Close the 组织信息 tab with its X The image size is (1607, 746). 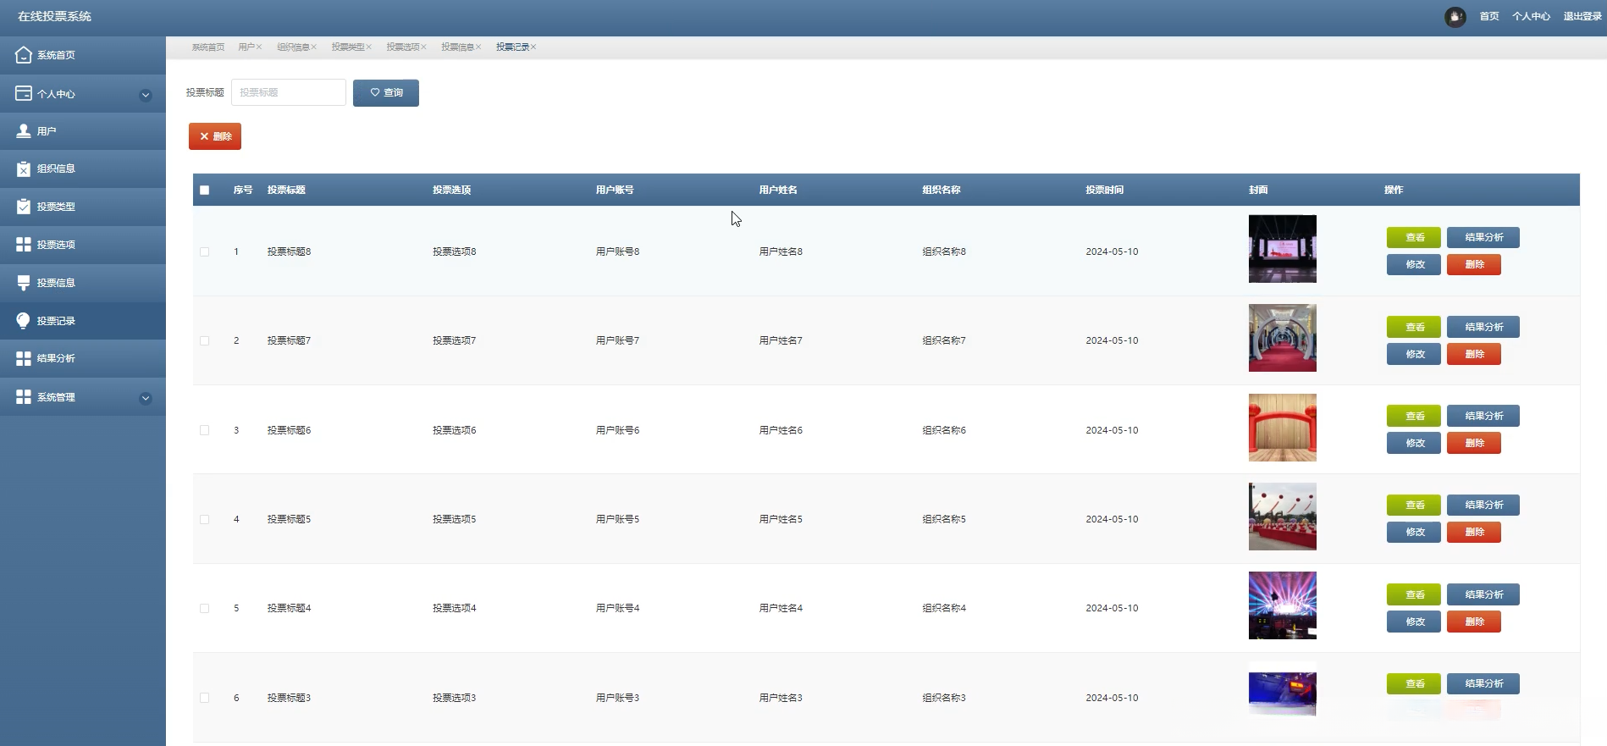[313, 47]
